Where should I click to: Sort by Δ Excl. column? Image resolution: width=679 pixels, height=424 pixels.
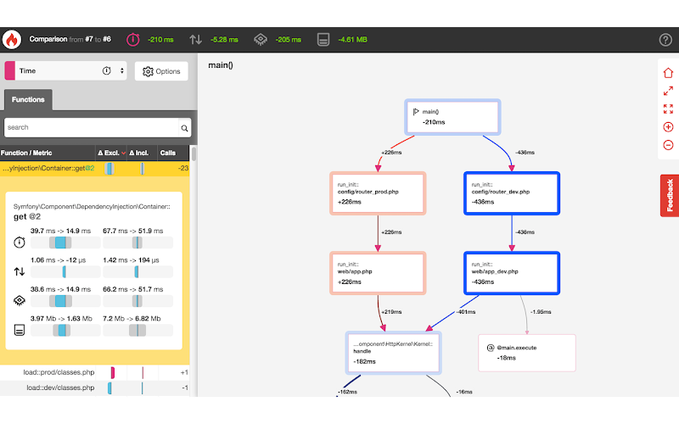pyautogui.click(x=111, y=153)
